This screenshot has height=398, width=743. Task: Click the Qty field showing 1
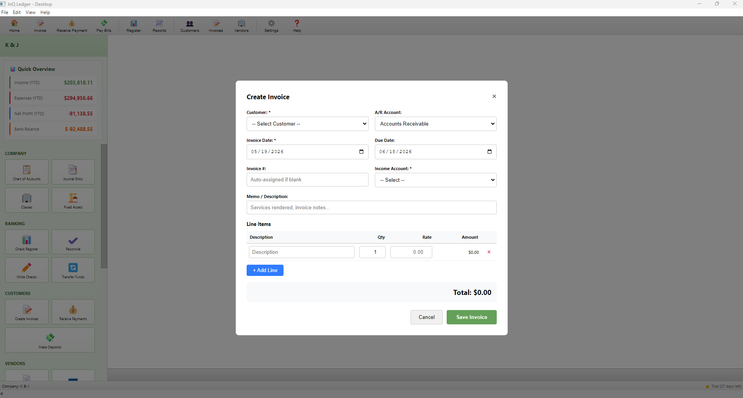[x=372, y=252]
